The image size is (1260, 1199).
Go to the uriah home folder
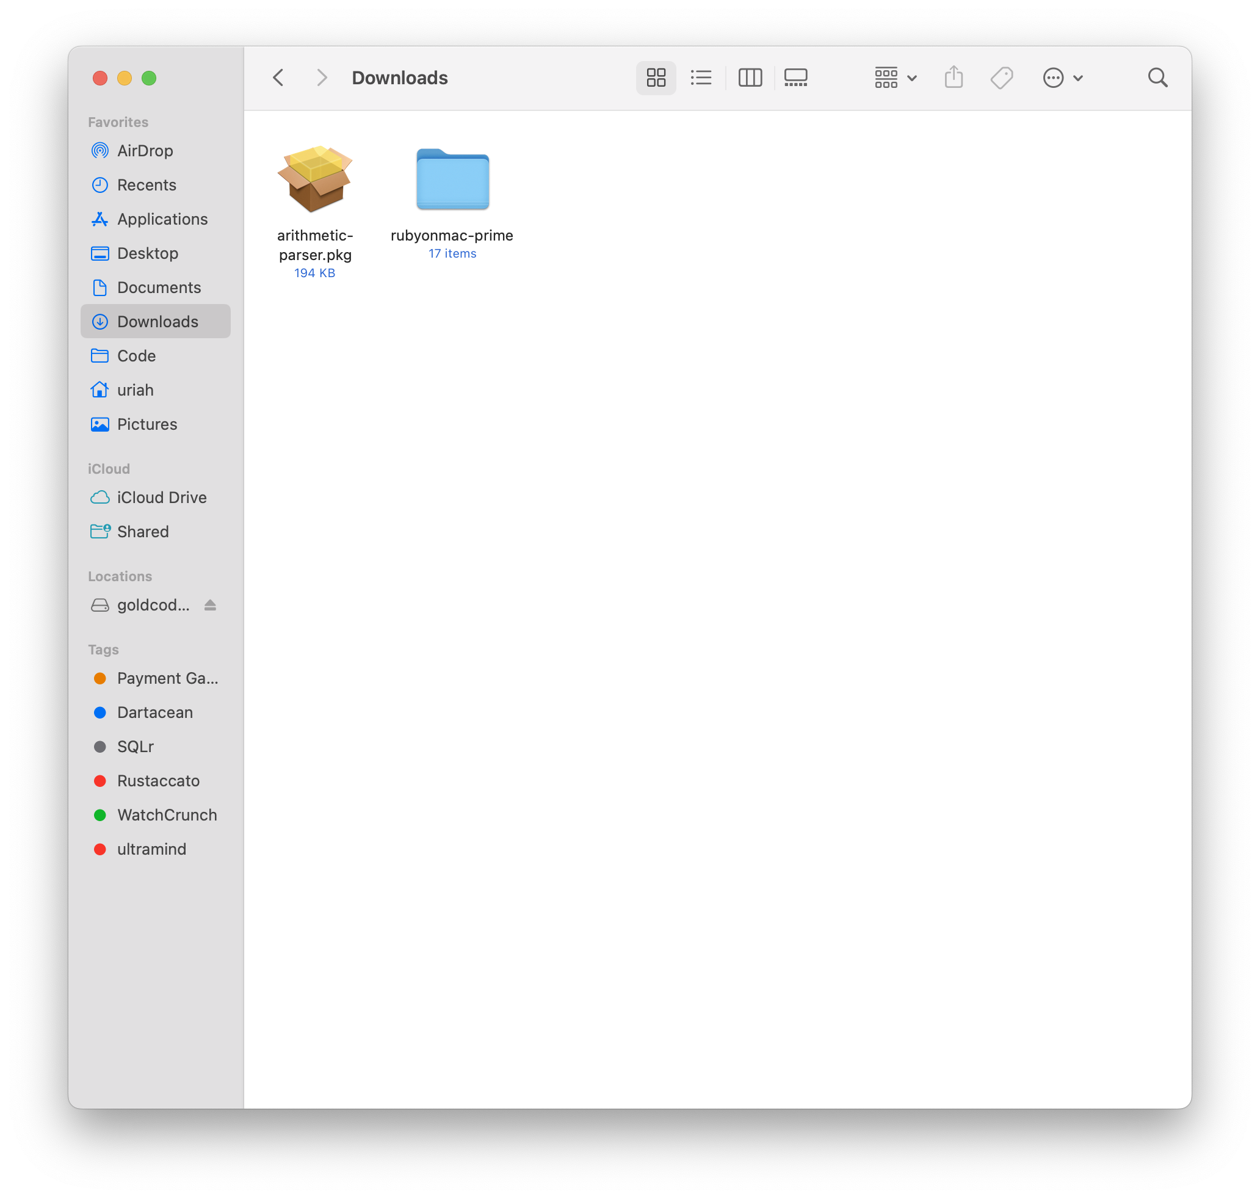pyautogui.click(x=135, y=390)
